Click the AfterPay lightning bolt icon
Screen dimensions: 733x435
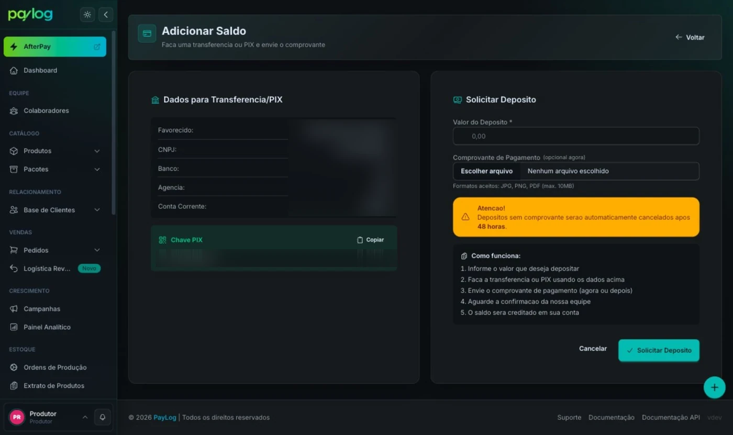(x=14, y=47)
